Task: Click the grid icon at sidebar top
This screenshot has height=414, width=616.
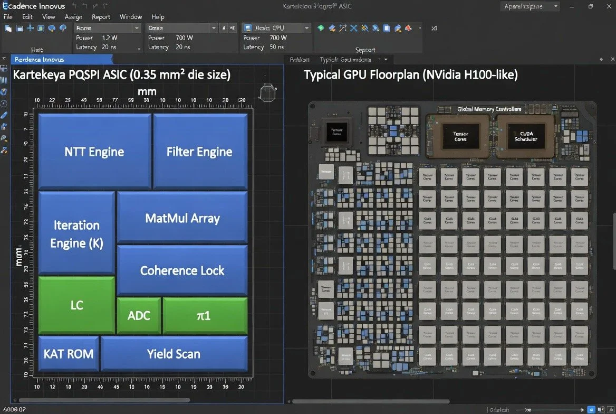Action: (4, 68)
